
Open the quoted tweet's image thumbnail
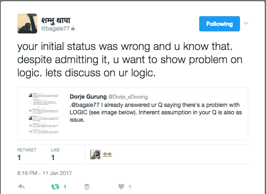pyautogui.click(x=44, y=114)
